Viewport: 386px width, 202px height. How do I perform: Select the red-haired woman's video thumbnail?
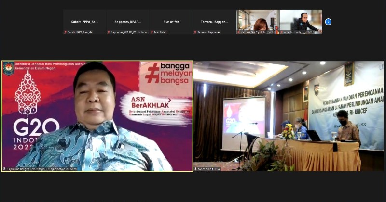pos(258,22)
